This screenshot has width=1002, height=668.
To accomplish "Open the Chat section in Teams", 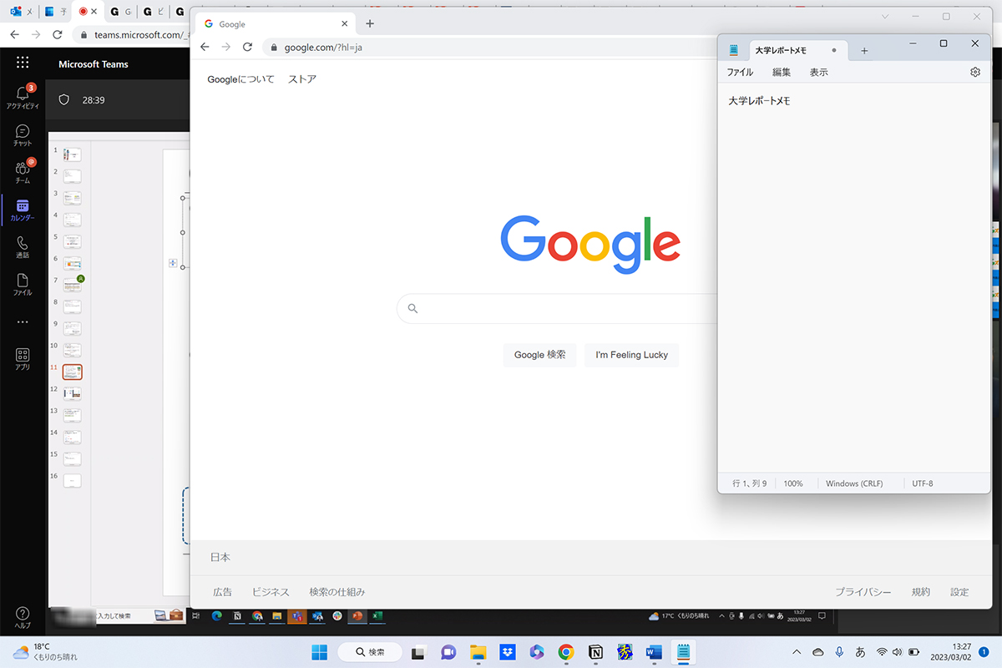I will [x=23, y=134].
